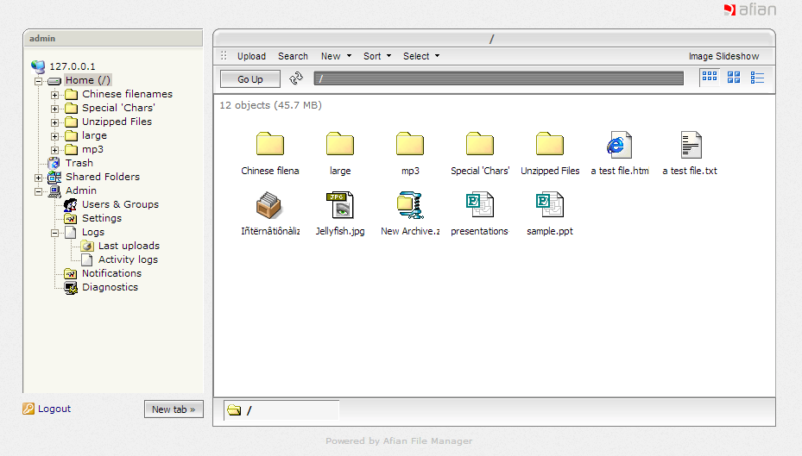Select the New Archive zip icon
The width and height of the screenshot is (802, 456).
click(410, 205)
